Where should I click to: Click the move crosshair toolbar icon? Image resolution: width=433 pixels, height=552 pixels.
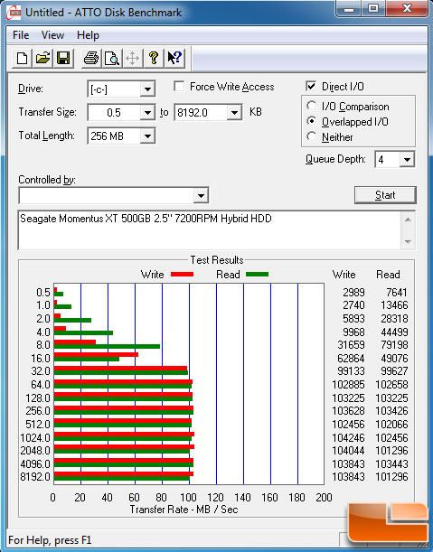(x=133, y=58)
